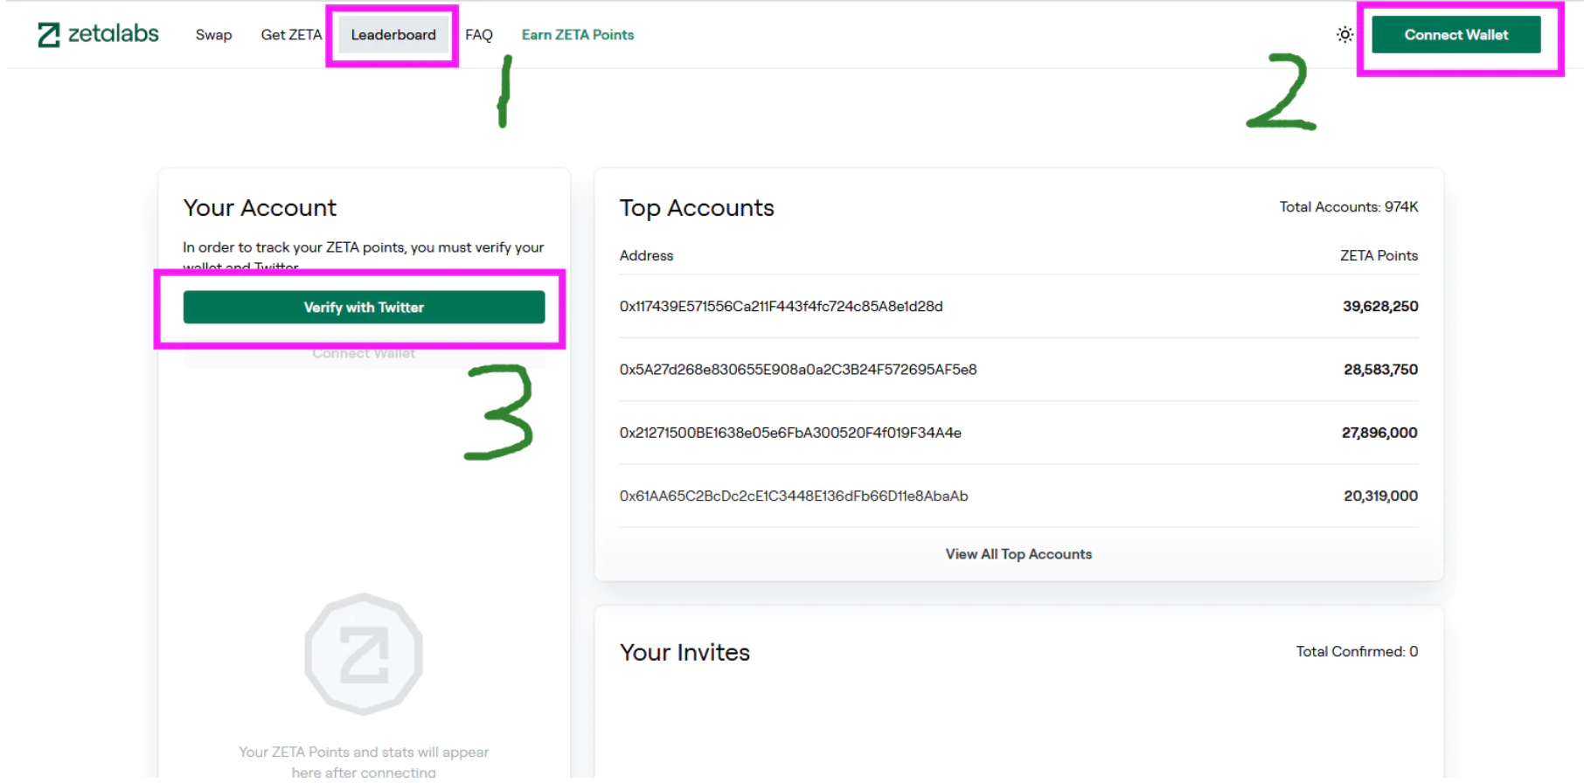The image size is (1584, 784).
Task: Click the Top Accounts heading
Action: 697,208
